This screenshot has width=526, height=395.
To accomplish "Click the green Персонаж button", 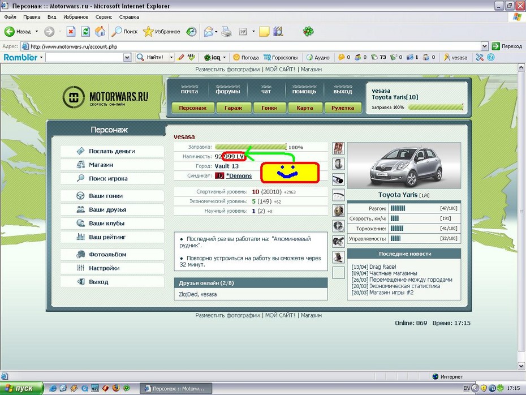I will point(192,108).
